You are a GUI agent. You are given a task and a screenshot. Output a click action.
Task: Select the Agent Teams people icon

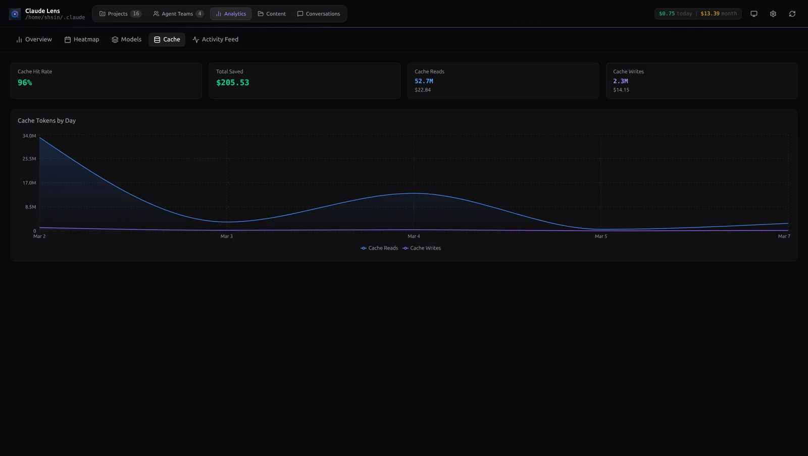[x=156, y=14]
